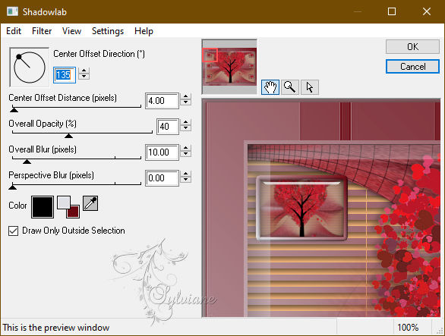Viewport: 445px width, 336px height.
Task: Increase Overall Opacity with up arrow
Action: tap(185, 122)
